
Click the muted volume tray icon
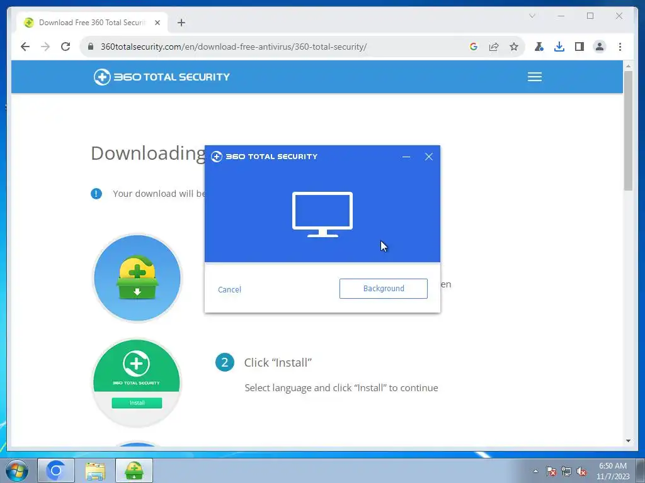(x=581, y=471)
